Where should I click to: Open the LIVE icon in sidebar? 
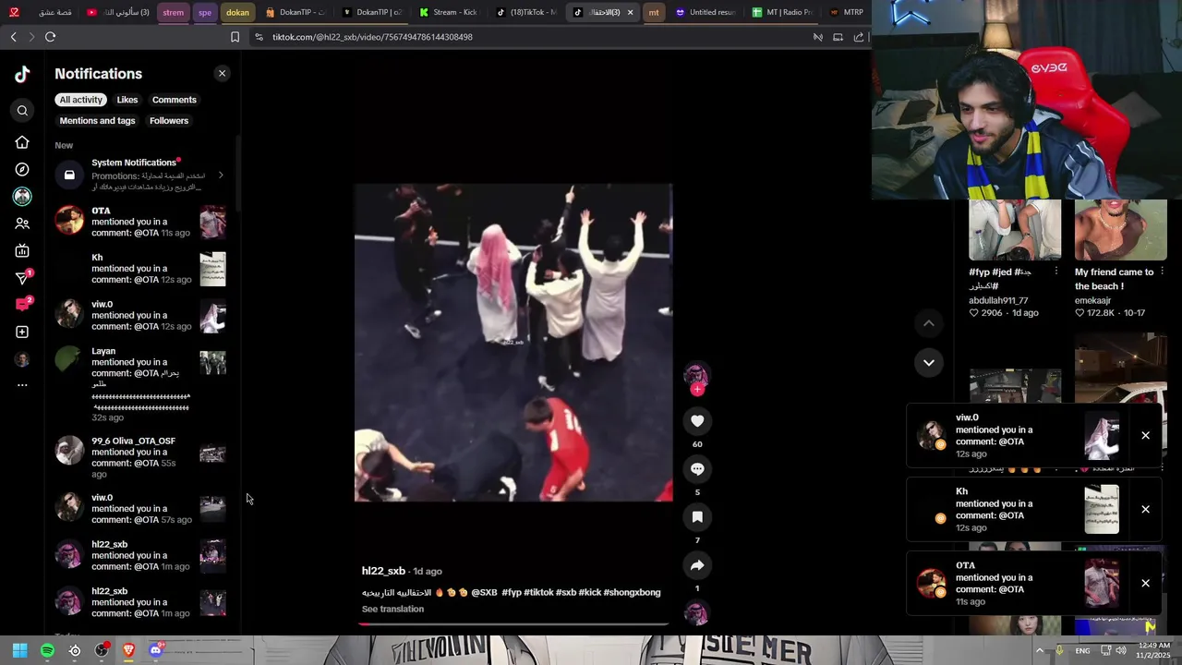[22, 250]
